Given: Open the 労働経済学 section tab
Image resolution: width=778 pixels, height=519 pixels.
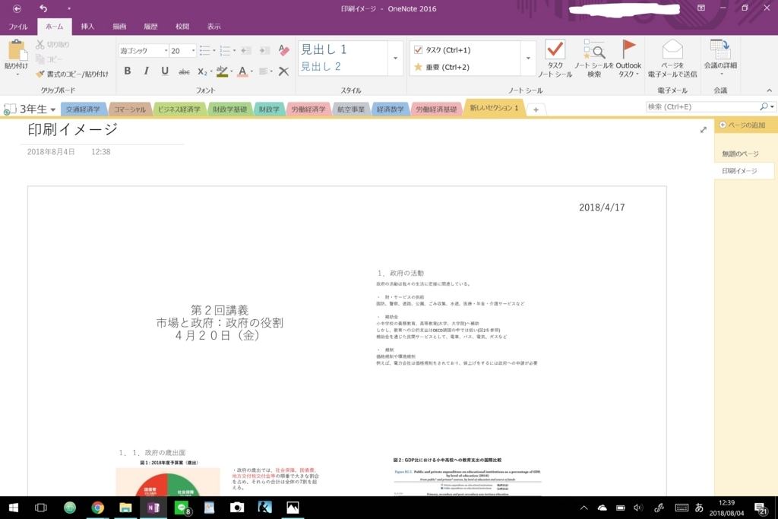Looking at the screenshot, I should (309, 108).
